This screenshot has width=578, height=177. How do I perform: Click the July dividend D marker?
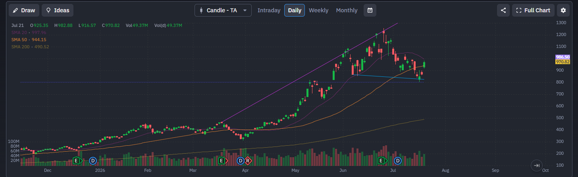coord(398,160)
